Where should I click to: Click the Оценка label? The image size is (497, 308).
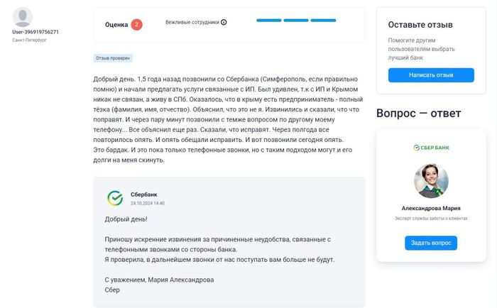pyautogui.click(x=116, y=25)
